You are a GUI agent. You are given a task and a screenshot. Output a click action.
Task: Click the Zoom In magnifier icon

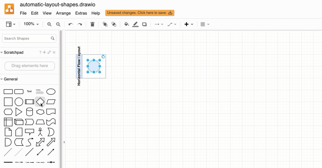coord(49,24)
